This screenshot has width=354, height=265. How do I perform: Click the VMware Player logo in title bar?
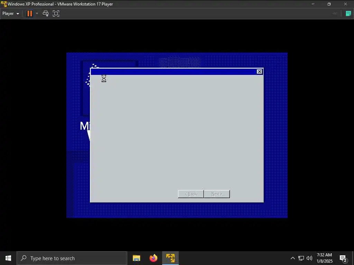(x=3, y=4)
